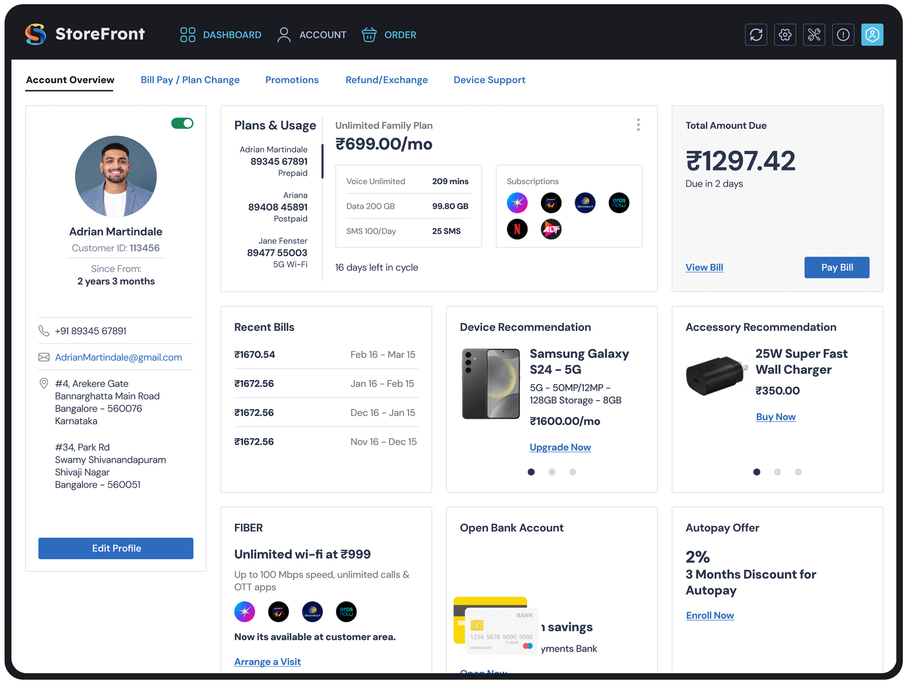Click the Pay Bill button
The image size is (907, 685).
click(837, 267)
